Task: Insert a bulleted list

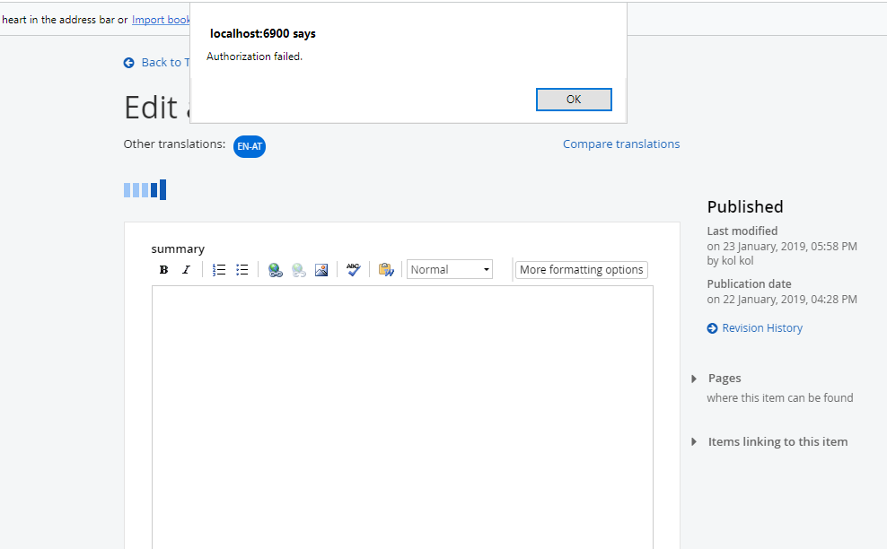Action: [x=242, y=270]
